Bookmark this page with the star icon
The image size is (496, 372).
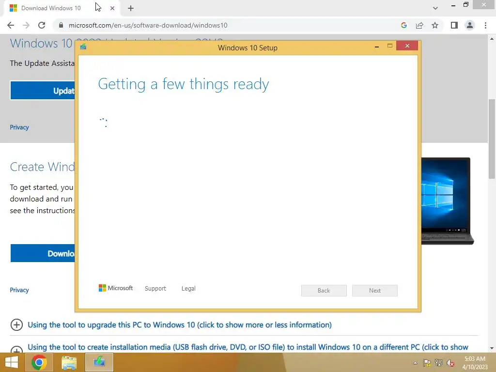435,25
